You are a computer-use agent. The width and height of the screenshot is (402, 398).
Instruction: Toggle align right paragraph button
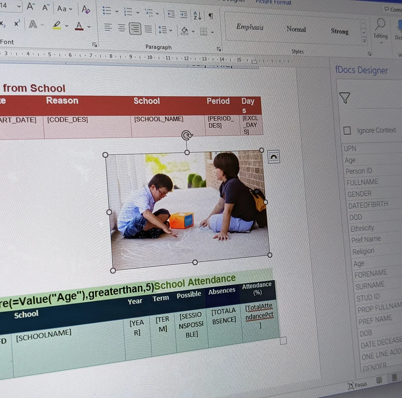[x=135, y=28]
